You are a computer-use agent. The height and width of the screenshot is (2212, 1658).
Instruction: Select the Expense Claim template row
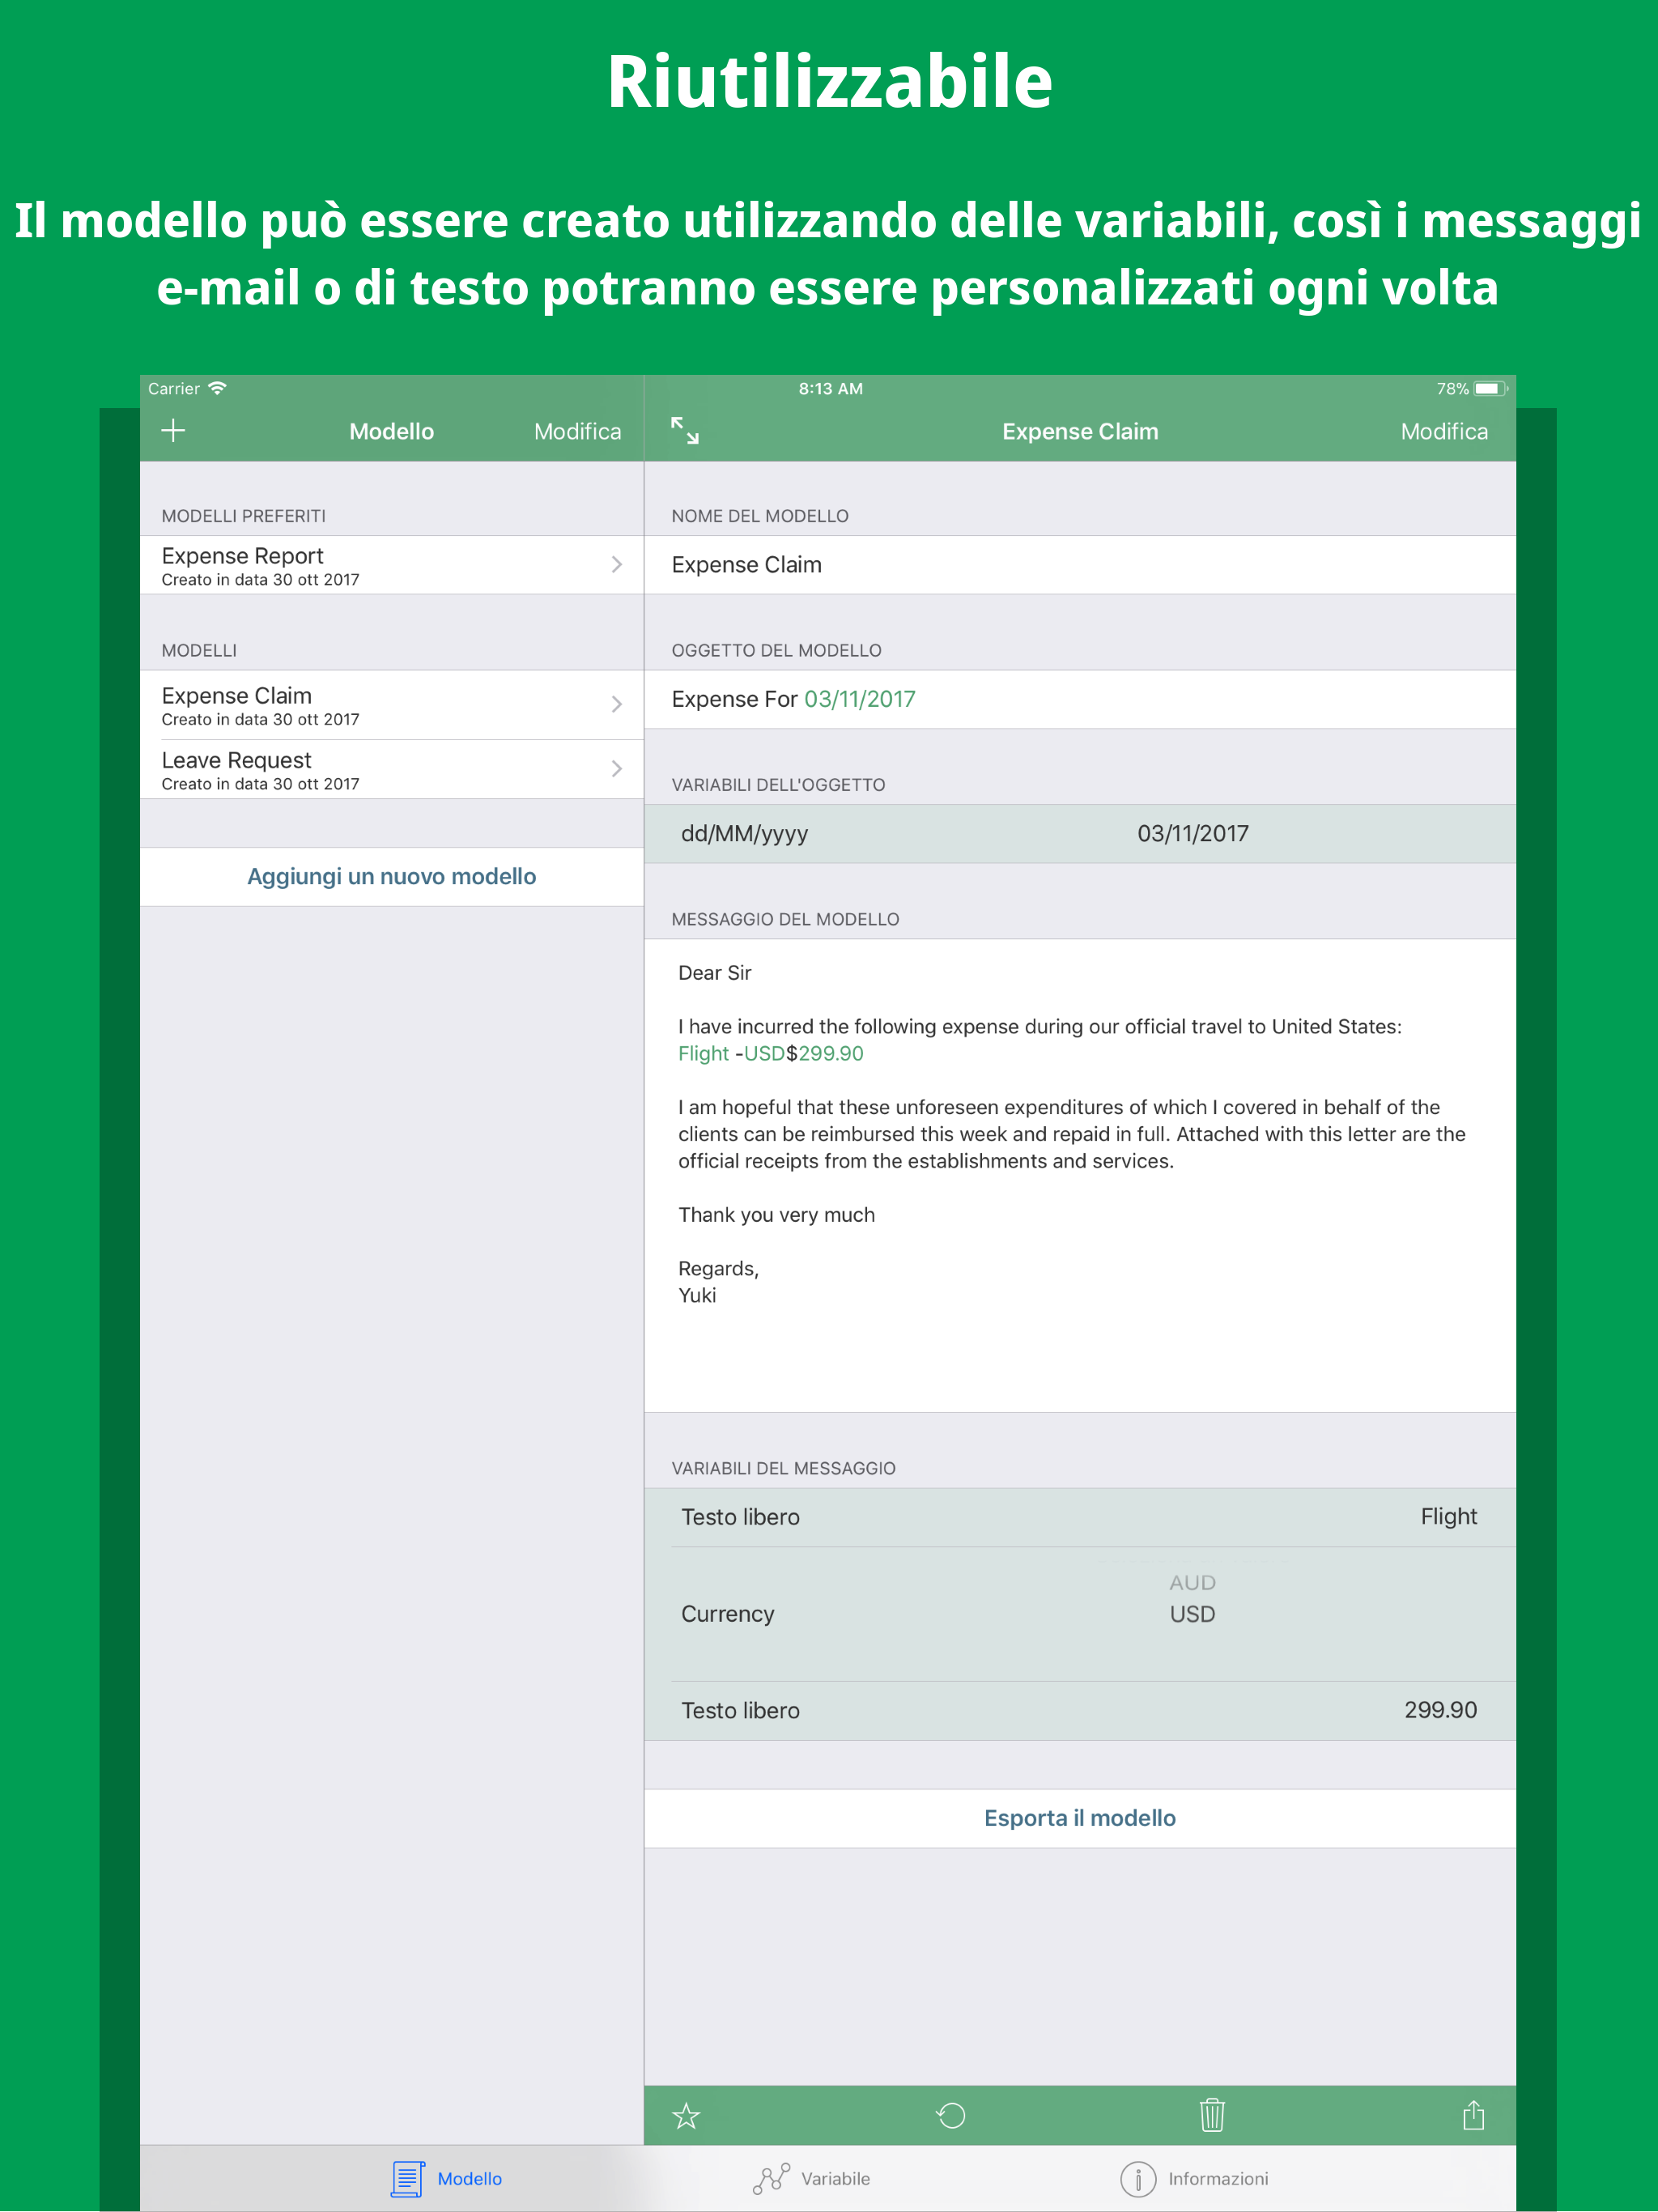tap(392, 704)
